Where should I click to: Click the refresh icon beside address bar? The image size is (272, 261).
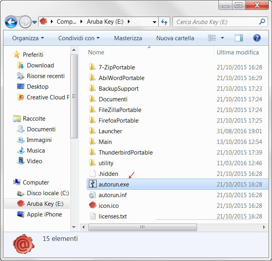click(x=165, y=22)
